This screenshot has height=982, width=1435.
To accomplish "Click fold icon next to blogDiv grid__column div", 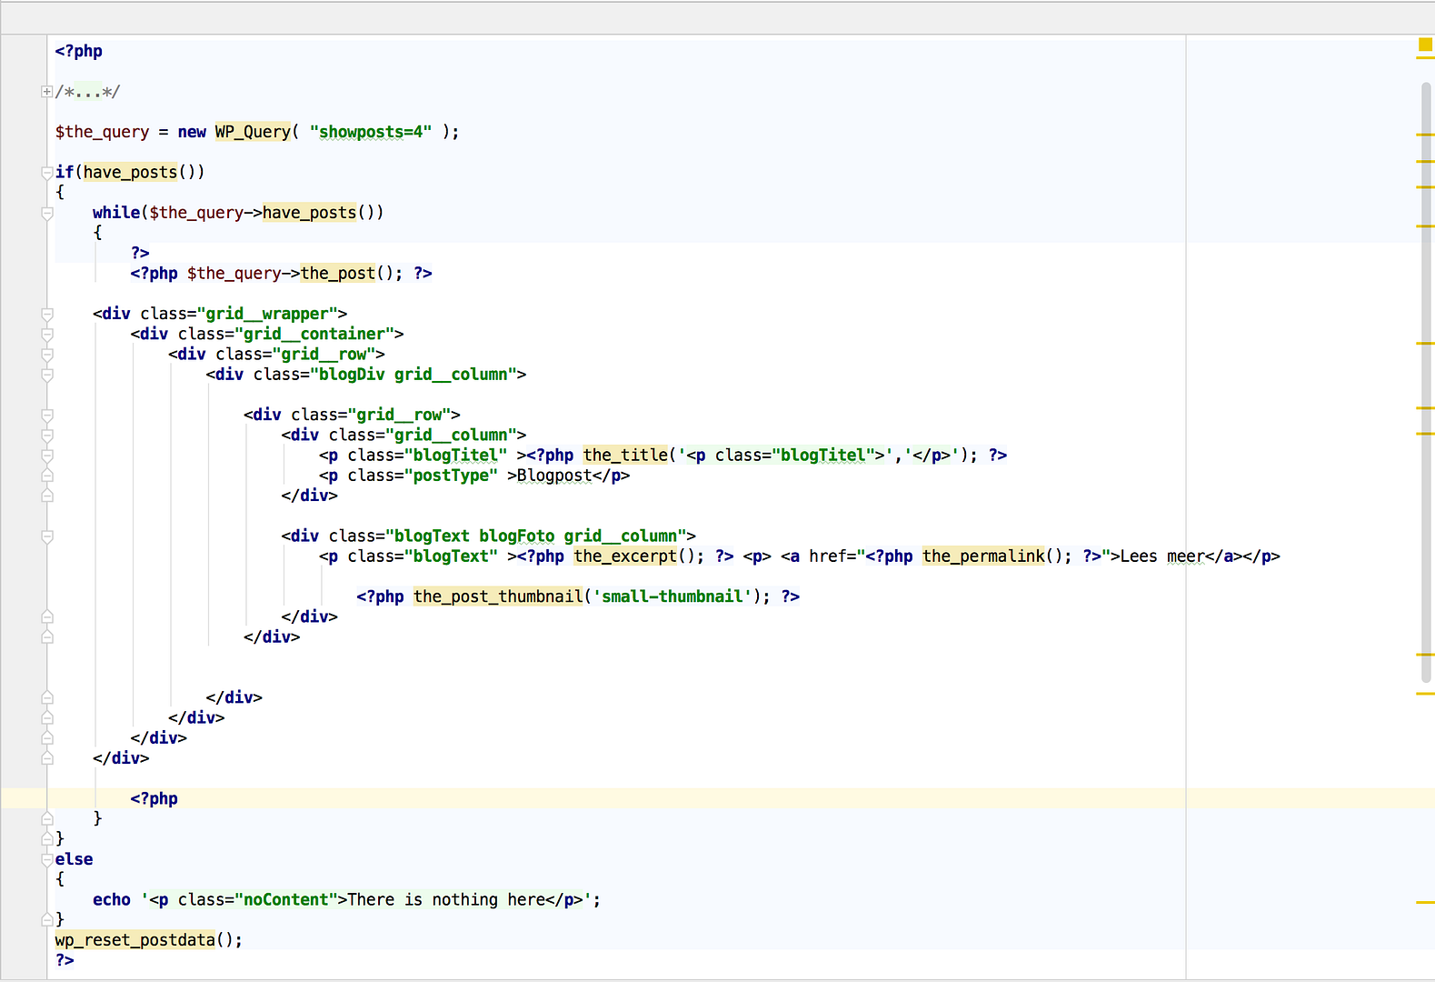I will coord(46,375).
